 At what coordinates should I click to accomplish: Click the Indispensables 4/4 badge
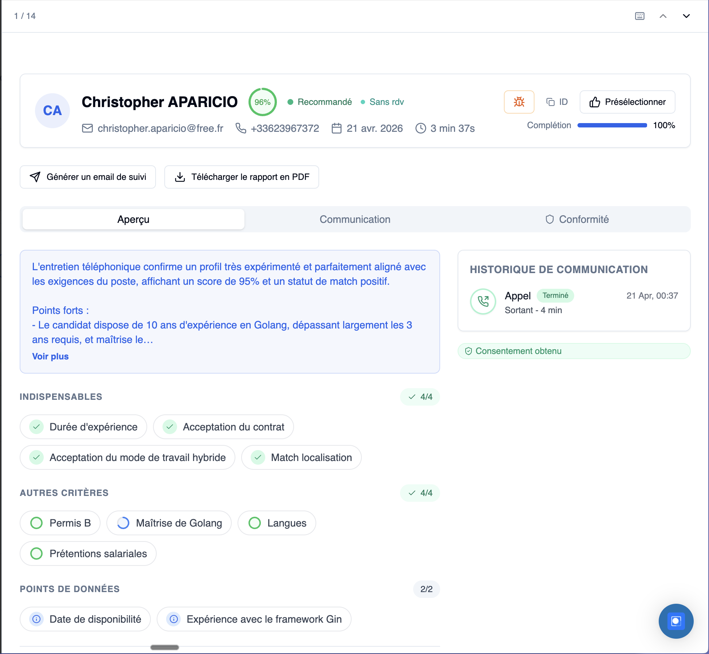(x=420, y=397)
